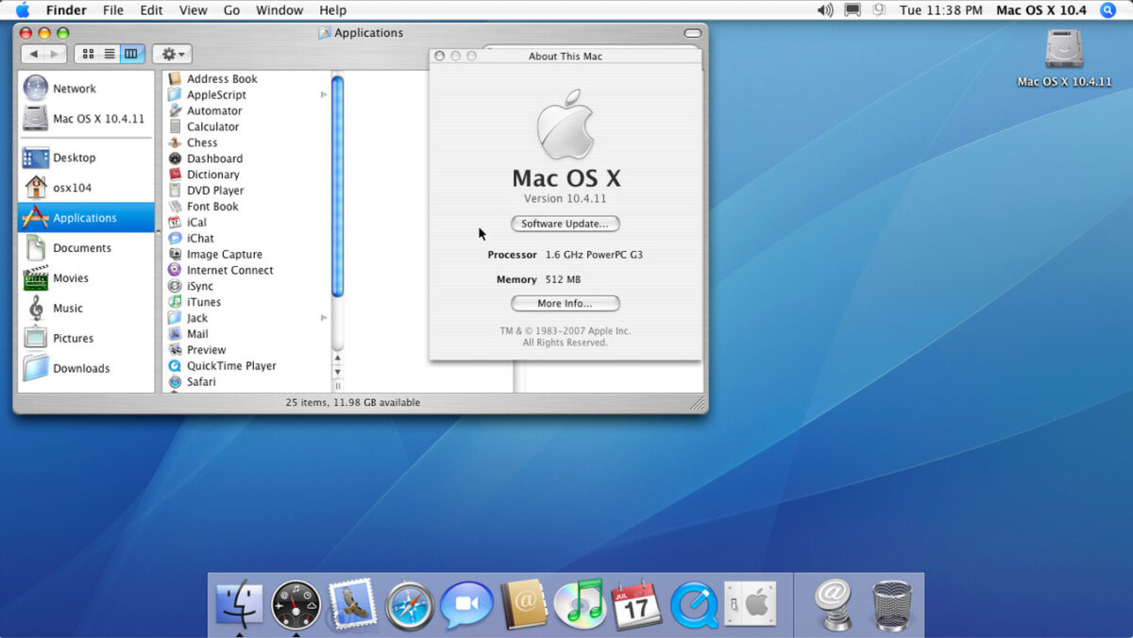Expand the Jack folder in column view

pyautogui.click(x=324, y=318)
